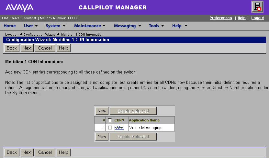Click Meridian 1 CDN Information breadcrumb

(x=82, y=35)
